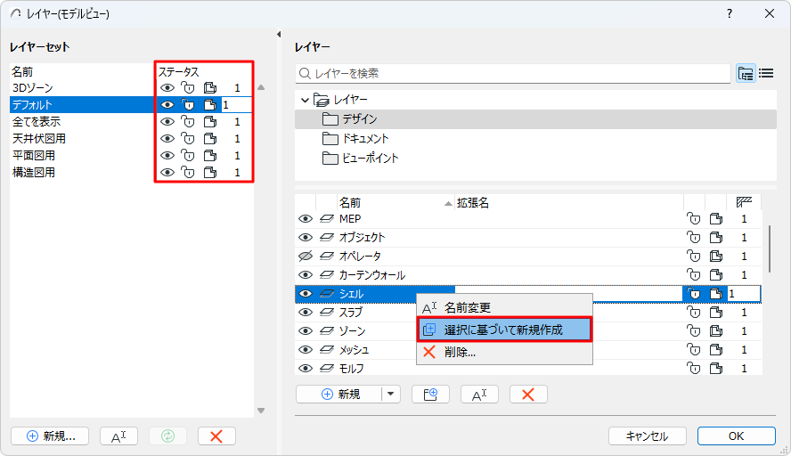Open dropdown arrow next to 新規 layer button
791x456 pixels.
(390, 395)
